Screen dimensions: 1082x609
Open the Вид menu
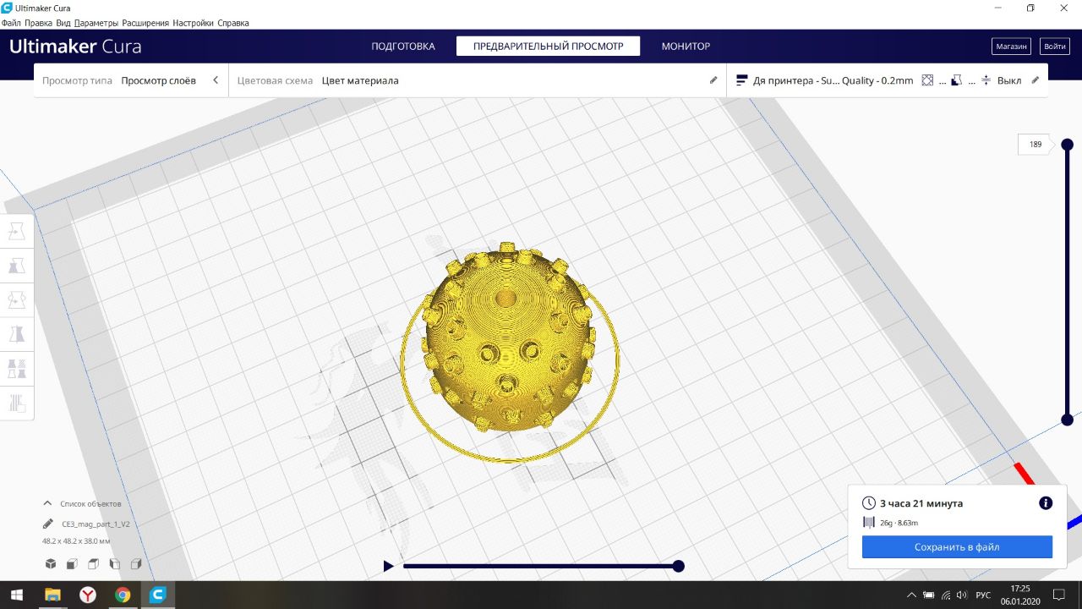coord(63,23)
